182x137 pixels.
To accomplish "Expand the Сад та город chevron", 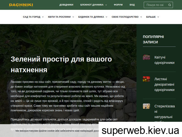I will (43, 17).
